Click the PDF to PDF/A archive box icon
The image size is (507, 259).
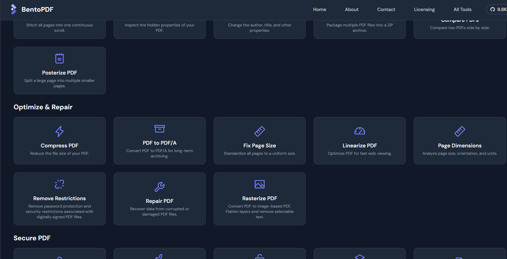point(160,129)
